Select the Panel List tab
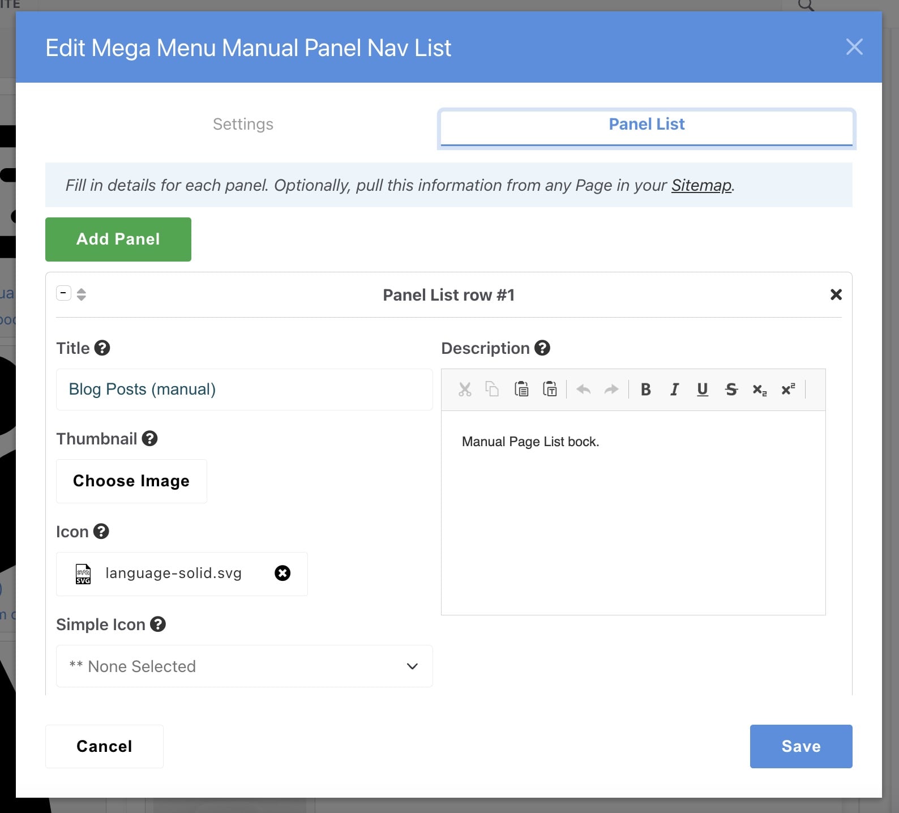The image size is (899, 813). pyautogui.click(x=647, y=125)
